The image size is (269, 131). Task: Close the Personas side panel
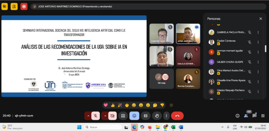[x=261, y=19]
